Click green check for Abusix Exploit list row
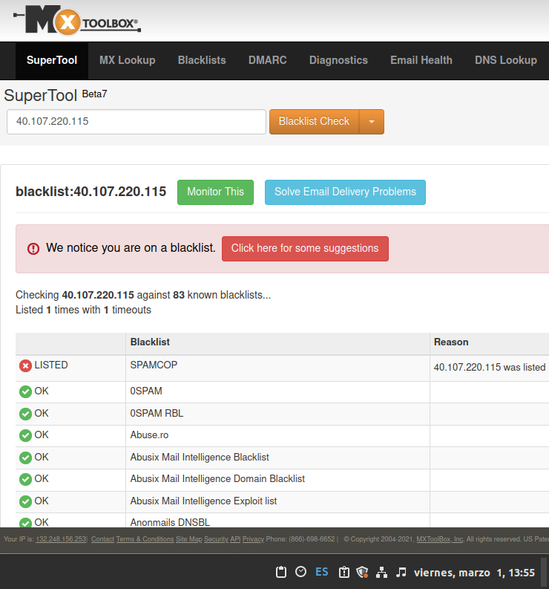Screen dimensions: 549x589 [x=25, y=502]
